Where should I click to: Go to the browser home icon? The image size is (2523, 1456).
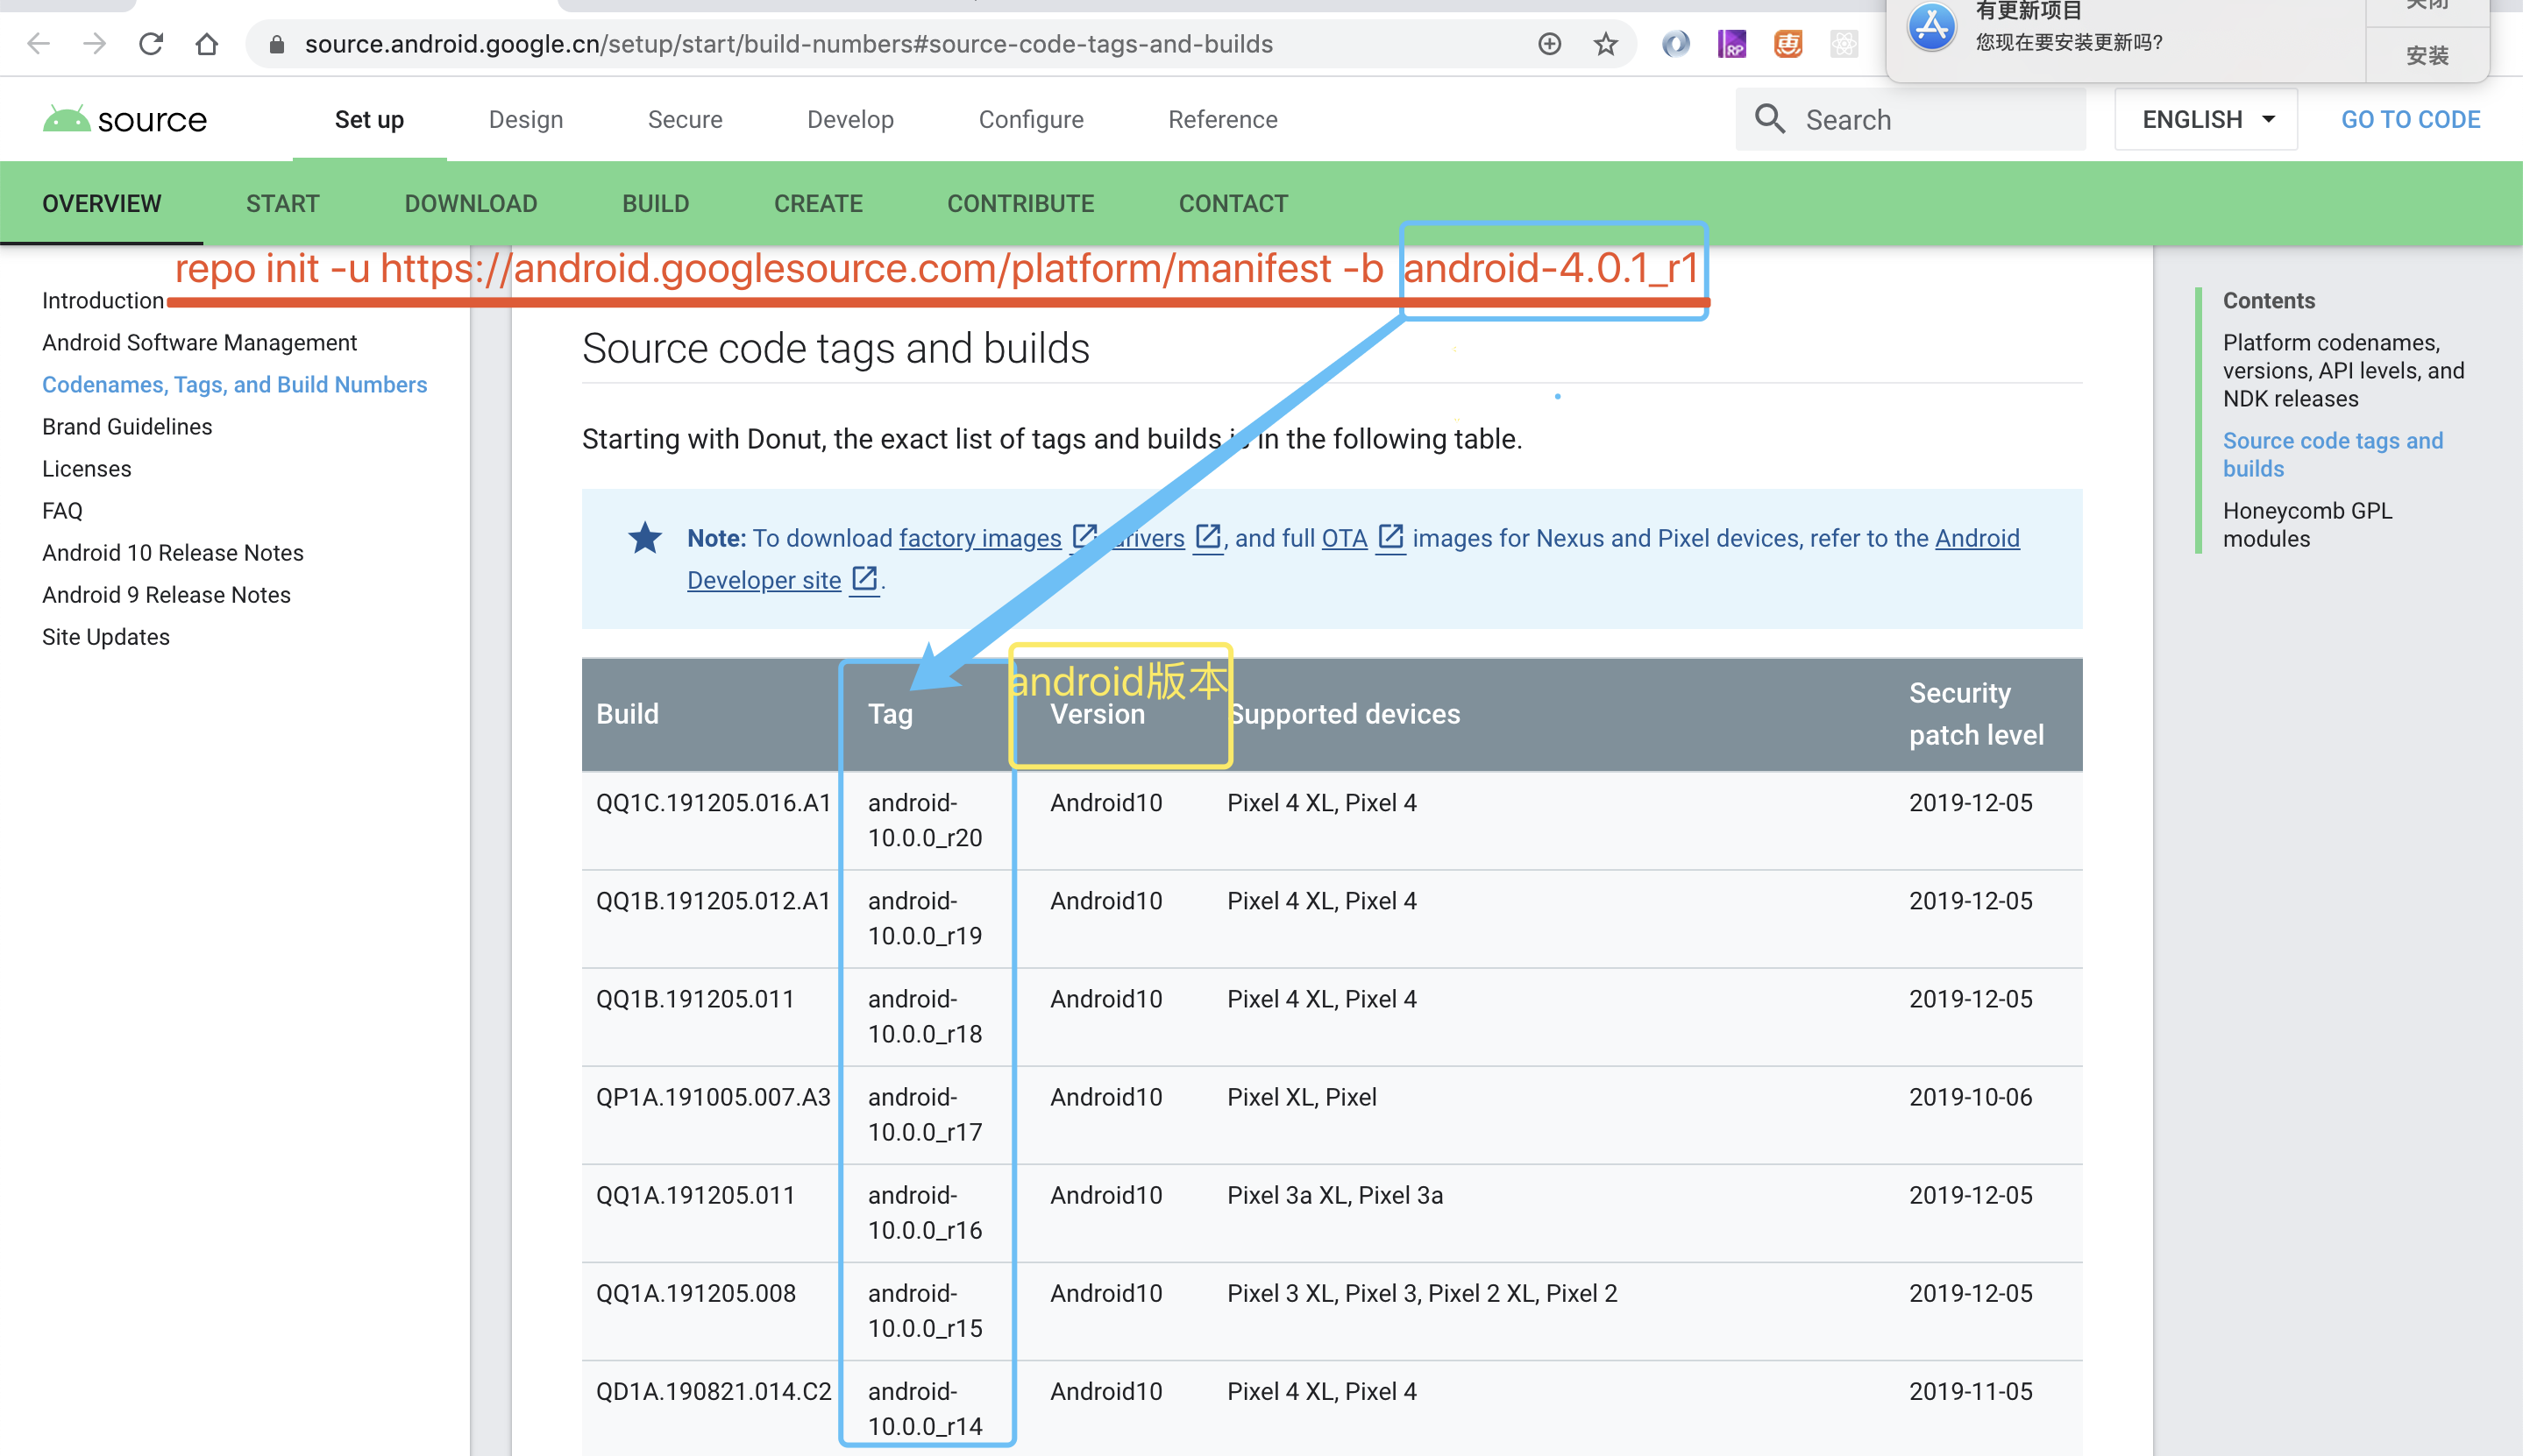207,44
